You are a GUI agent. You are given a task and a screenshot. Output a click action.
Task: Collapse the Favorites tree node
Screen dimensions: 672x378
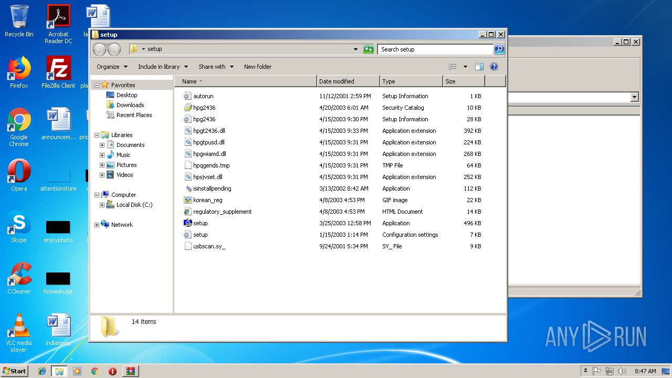click(x=97, y=85)
